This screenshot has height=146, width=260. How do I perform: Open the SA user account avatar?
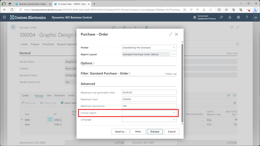(x=255, y=17)
